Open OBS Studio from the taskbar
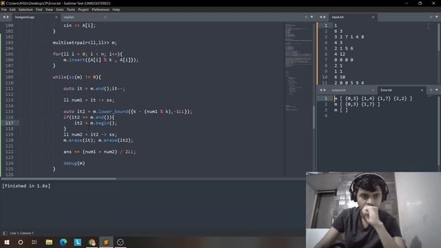Screen dimensions: 441x248 click(x=120, y=242)
